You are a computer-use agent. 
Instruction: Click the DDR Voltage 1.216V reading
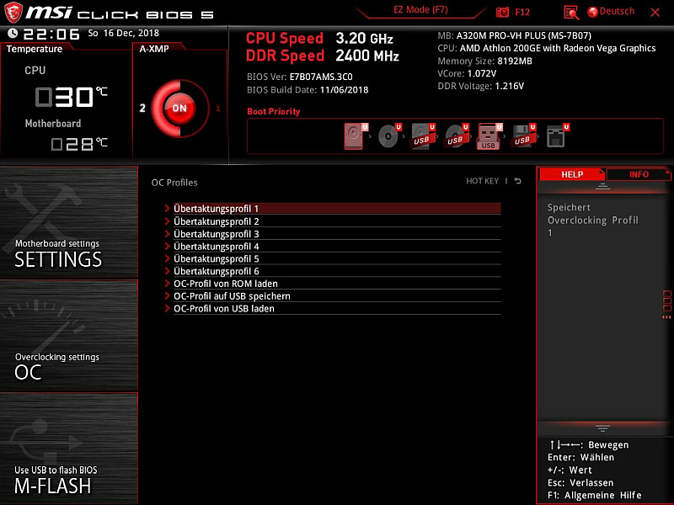[510, 86]
